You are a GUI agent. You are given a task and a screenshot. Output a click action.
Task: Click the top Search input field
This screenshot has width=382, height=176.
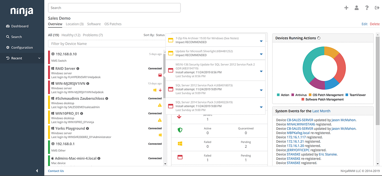114,8
